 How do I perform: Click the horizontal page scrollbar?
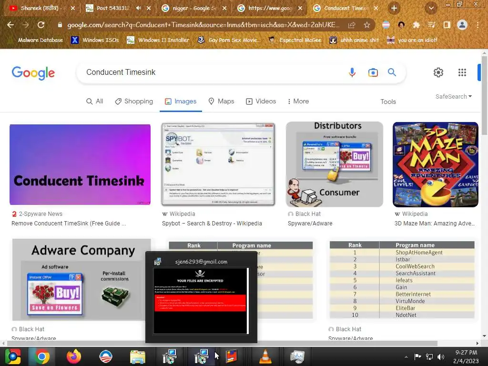pos(222,343)
